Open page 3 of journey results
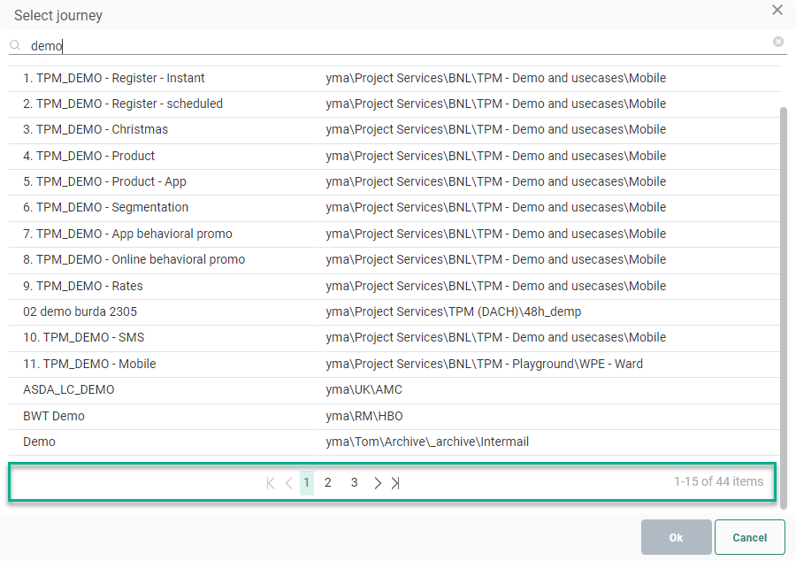The image size is (796, 561). (x=354, y=482)
